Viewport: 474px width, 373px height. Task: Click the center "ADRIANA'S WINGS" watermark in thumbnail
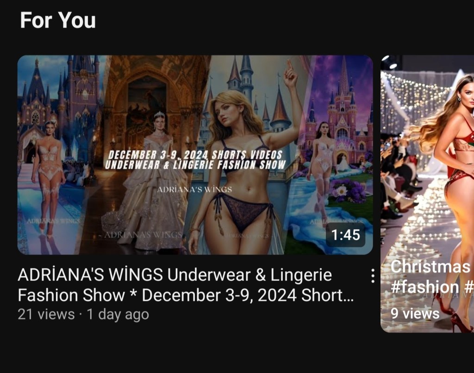[194, 190]
